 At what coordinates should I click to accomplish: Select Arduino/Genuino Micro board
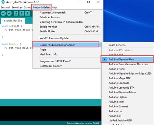(128, 92)
